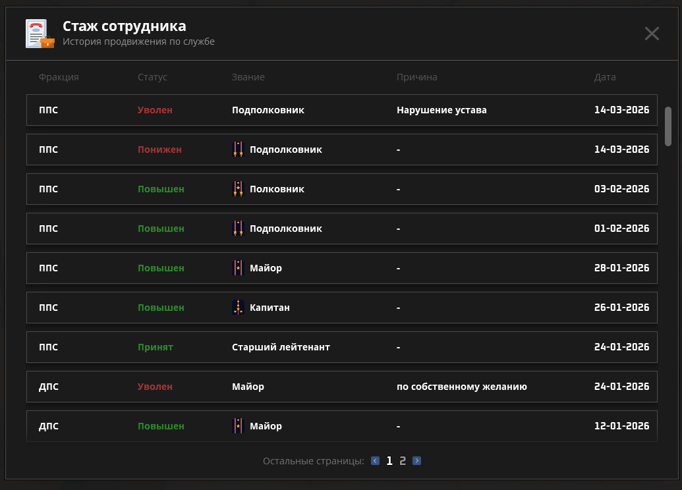
Task: Click the employee document icon in the header
Action: point(39,32)
